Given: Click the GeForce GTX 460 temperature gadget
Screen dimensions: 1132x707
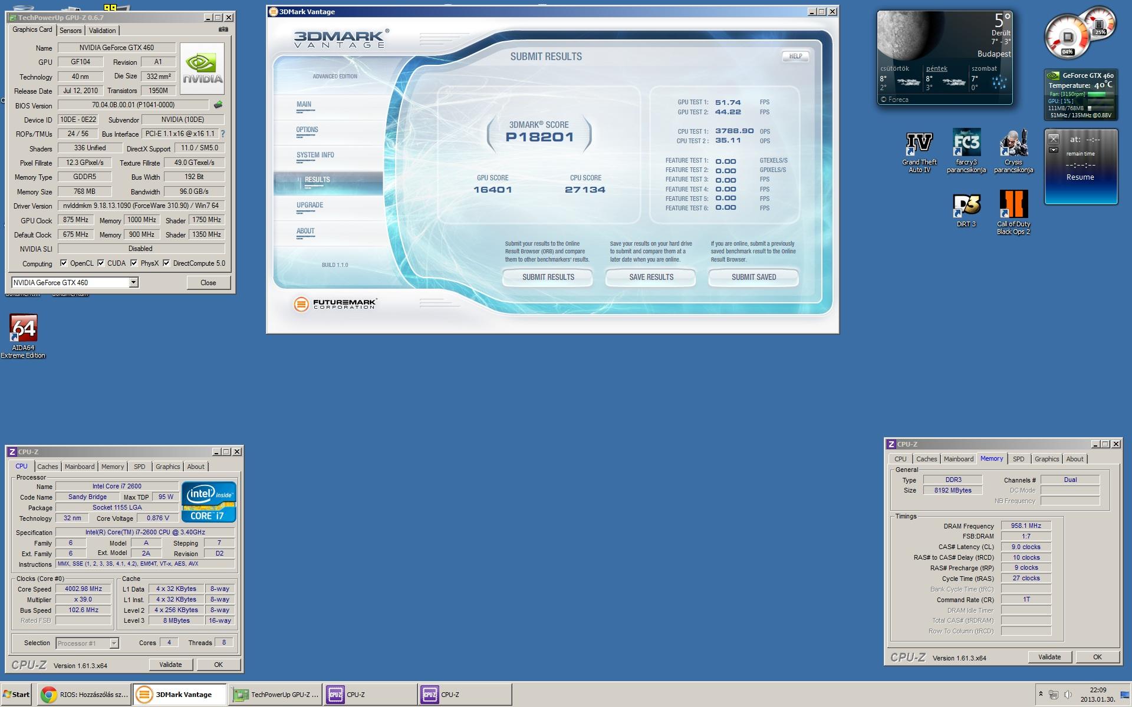Looking at the screenshot, I should (x=1081, y=95).
